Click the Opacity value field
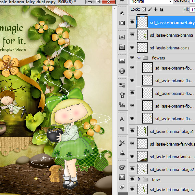The height and width of the screenshot is (195, 195). pos(192,1)
